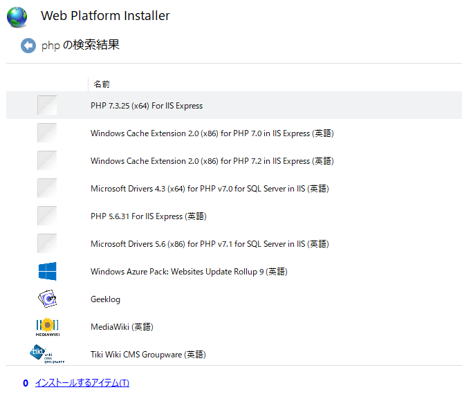Click the PHP 7.3.25 blank icon
Screen dimensions: 462x401
coord(47,106)
